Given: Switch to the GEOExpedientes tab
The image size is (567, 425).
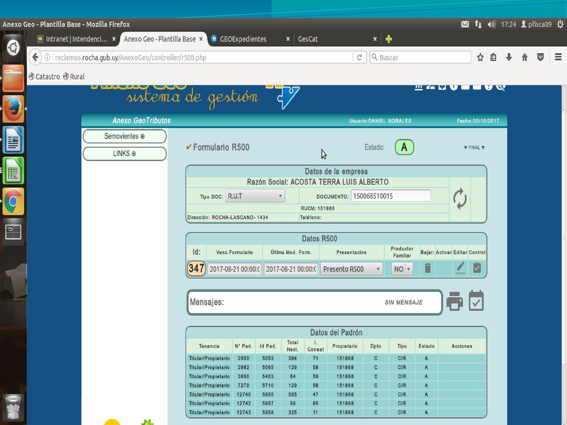Looking at the screenshot, I should click(243, 39).
